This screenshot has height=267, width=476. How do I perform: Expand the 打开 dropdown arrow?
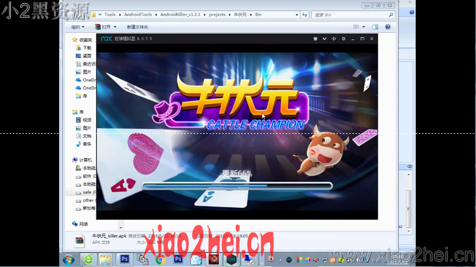115,27
